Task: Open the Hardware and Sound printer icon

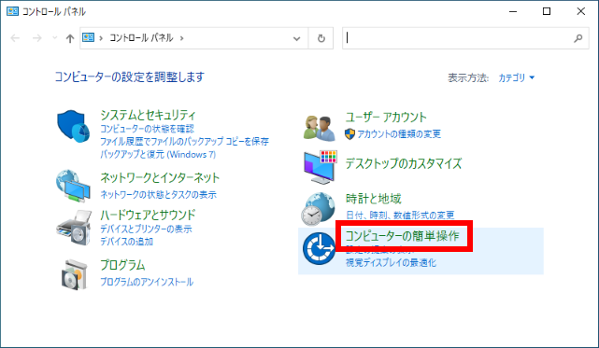Action: 74,228
